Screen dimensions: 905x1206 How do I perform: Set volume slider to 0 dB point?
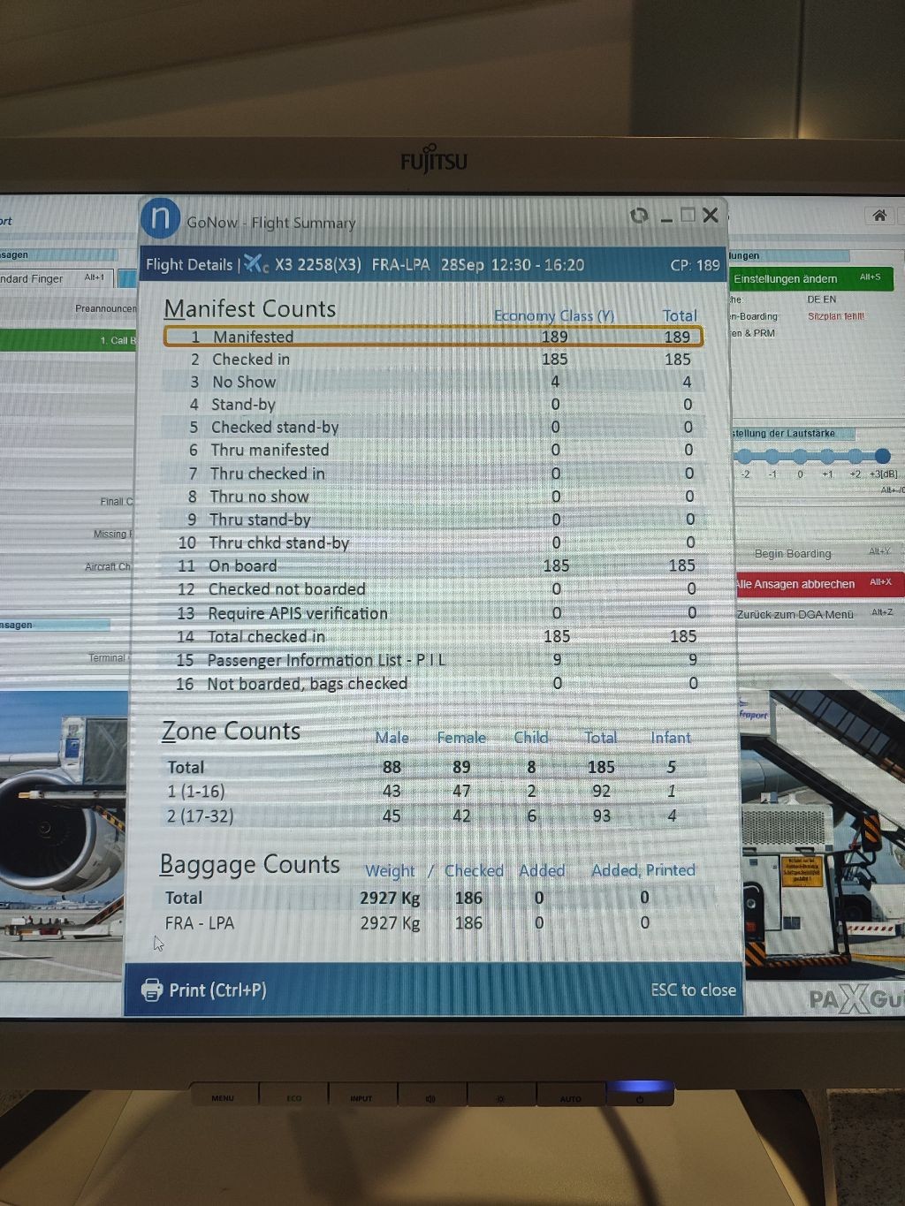[x=800, y=456]
